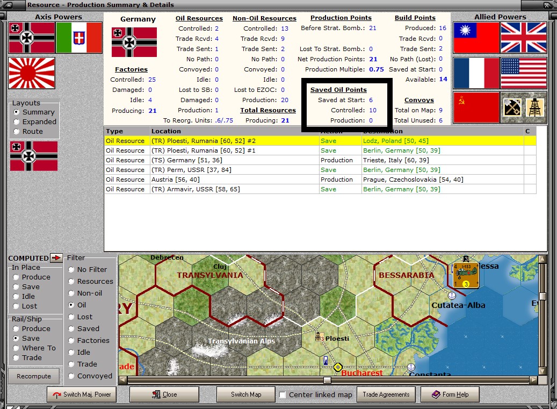Select the China flag in Allied Powers
This screenshot has height=409, width=557.
click(476, 38)
